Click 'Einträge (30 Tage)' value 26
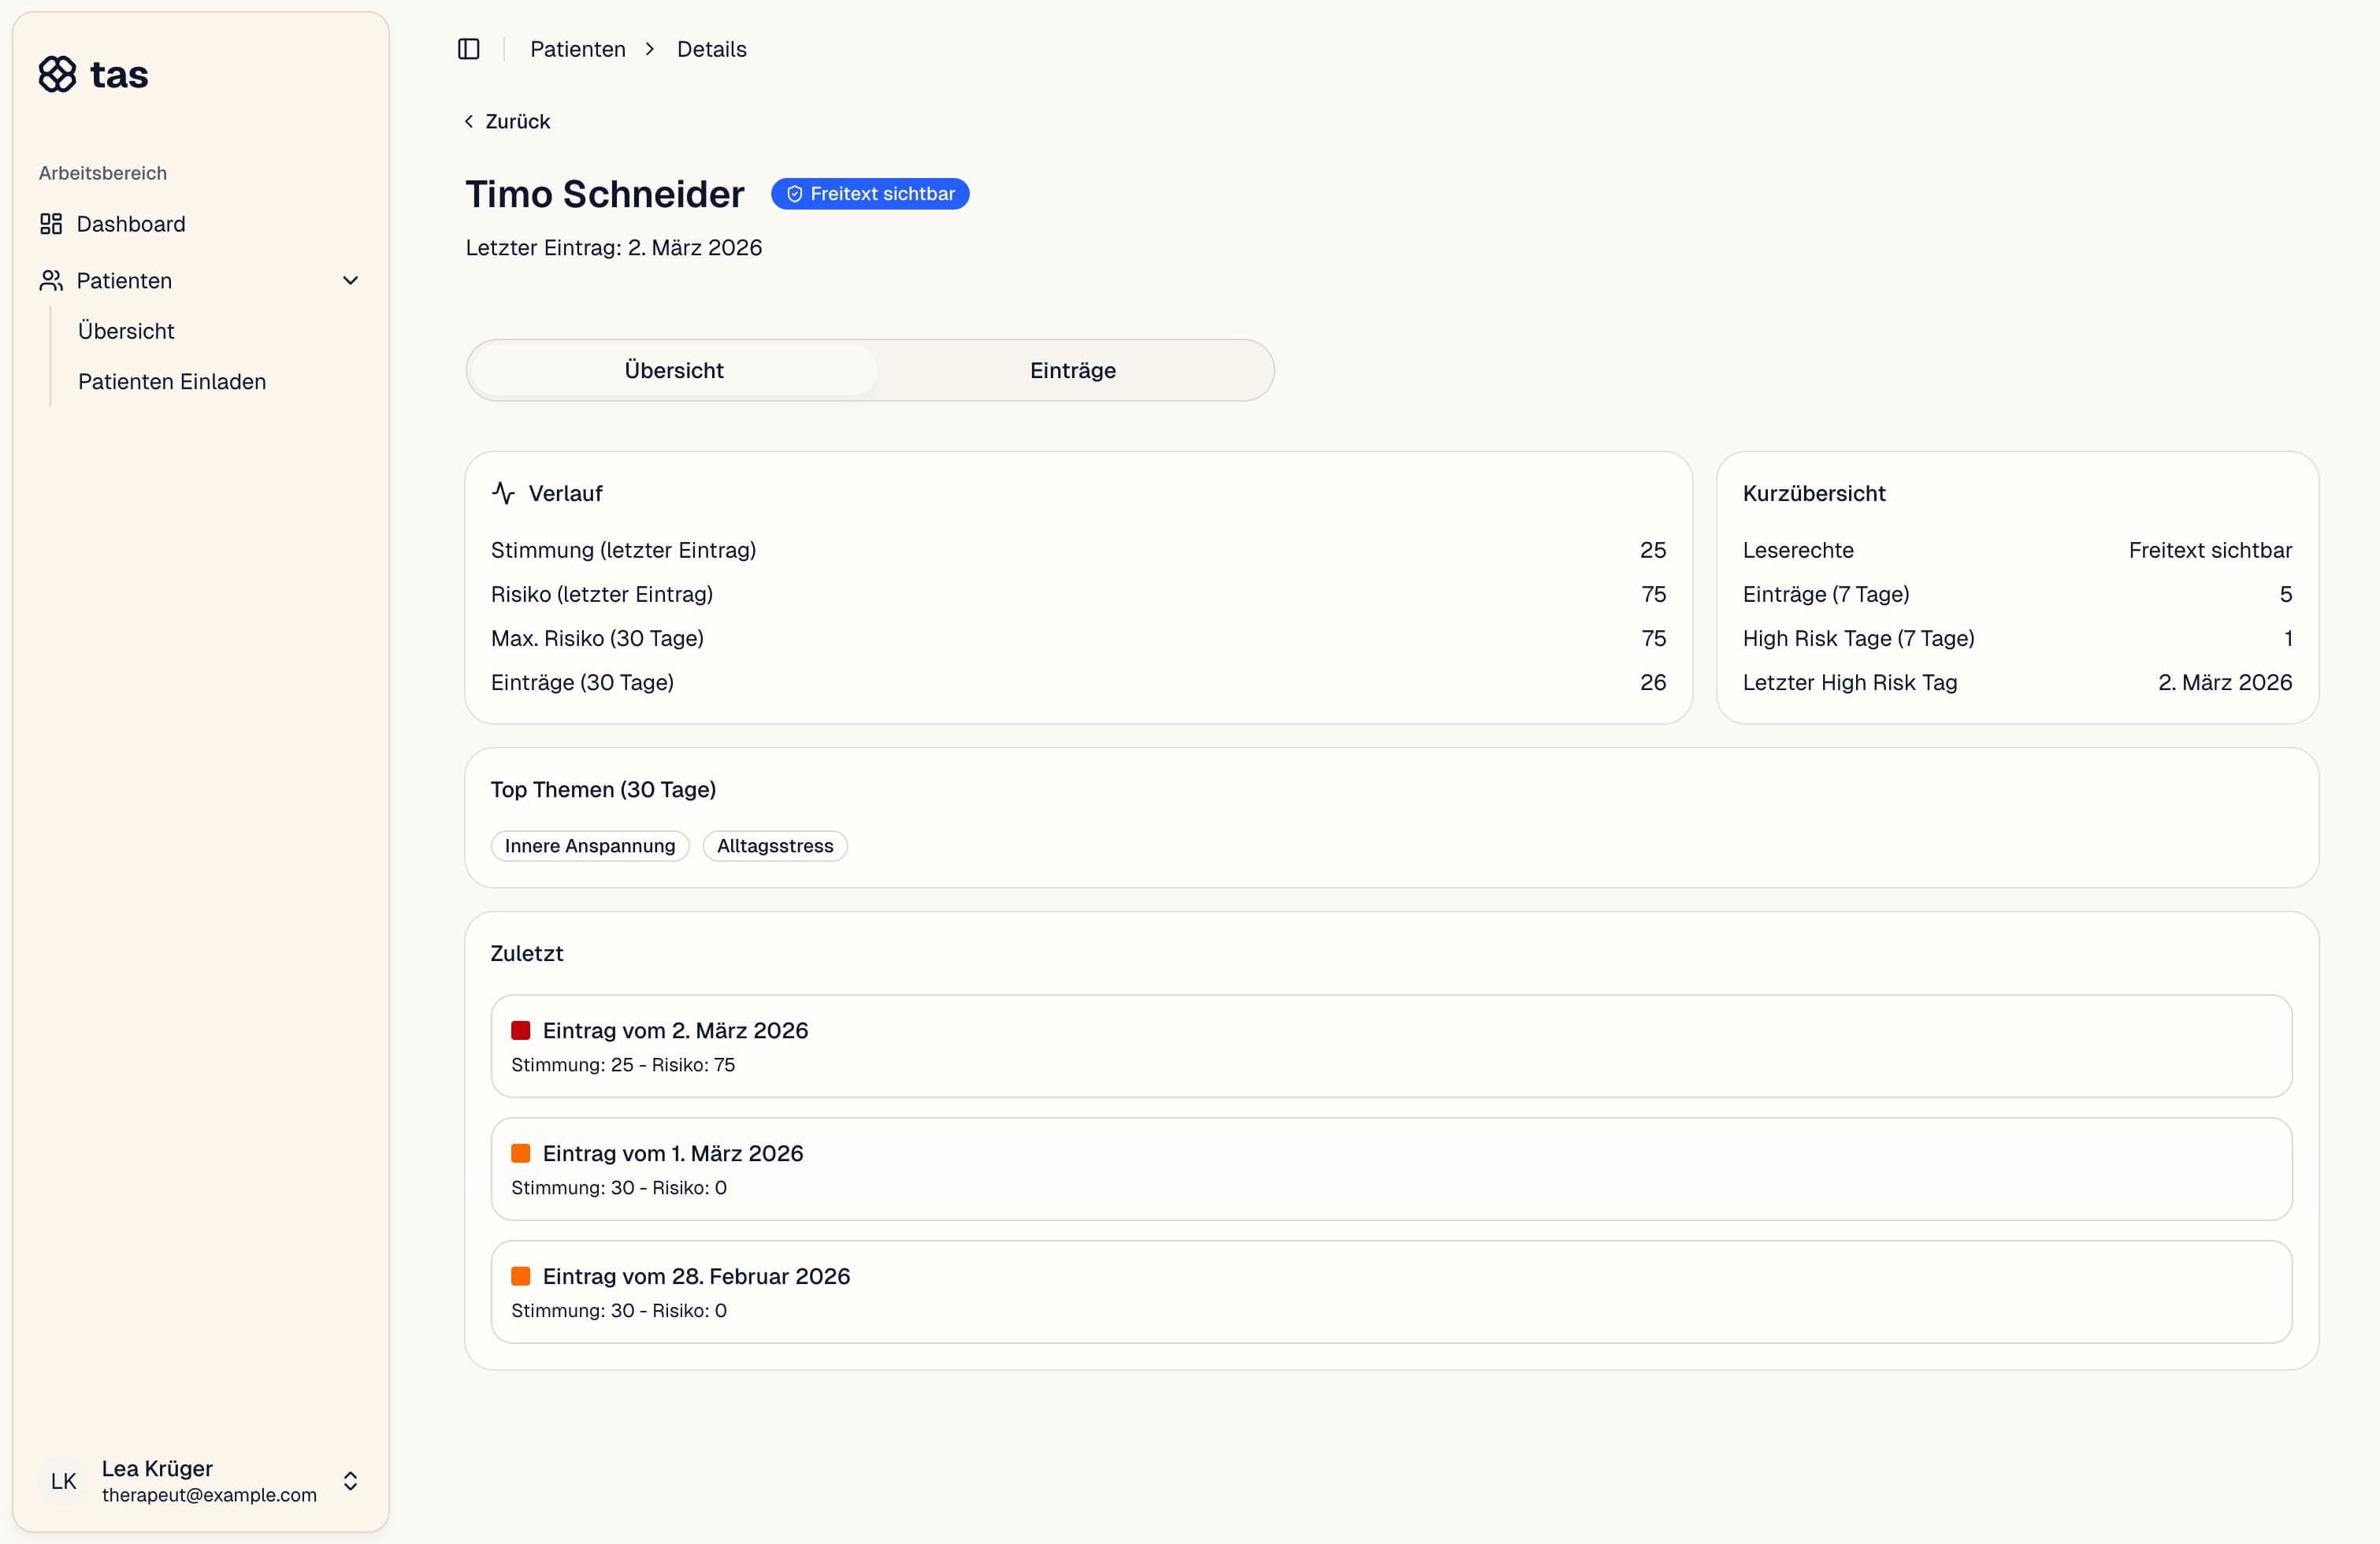 pyautogui.click(x=1653, y=682)
